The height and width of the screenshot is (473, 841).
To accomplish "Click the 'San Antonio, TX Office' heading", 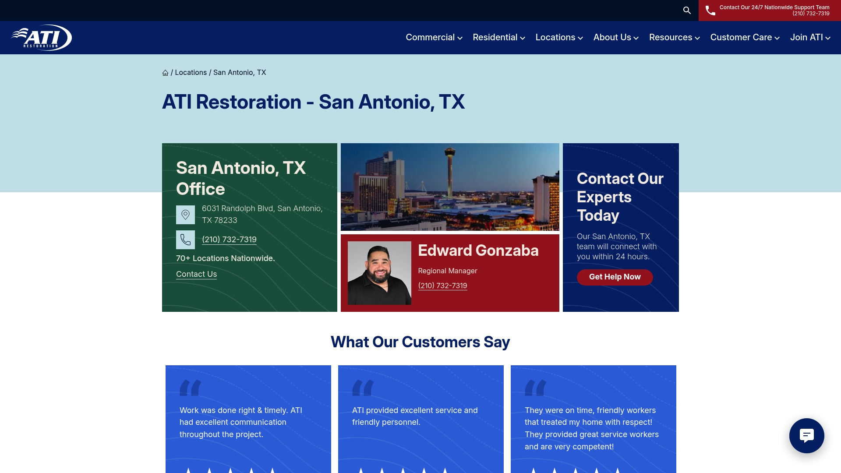I will point(241,178).
